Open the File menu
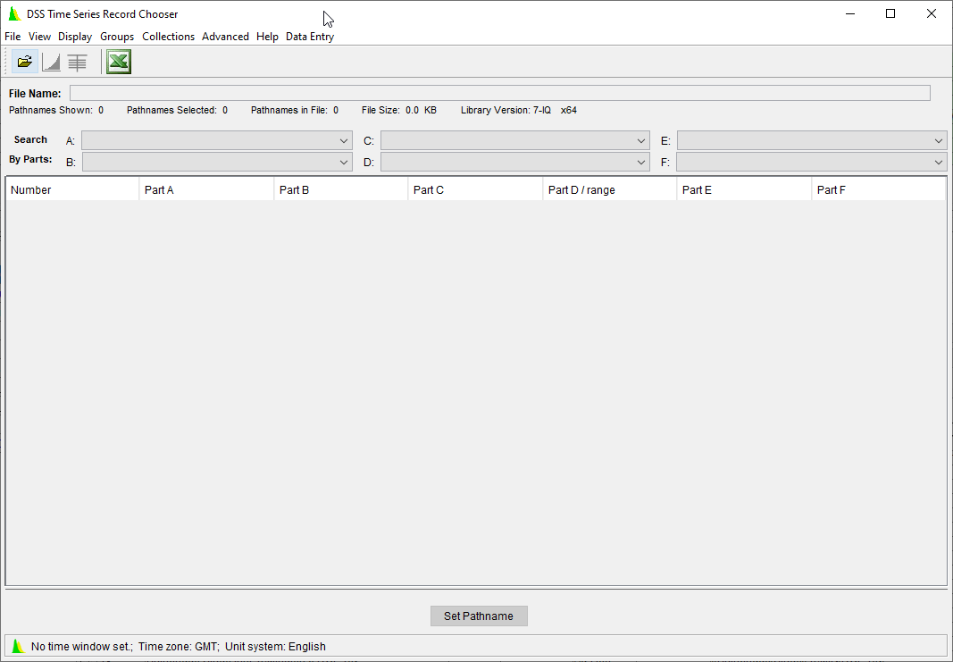The width and height of the screenshot is (953, 662). [13, 37]
